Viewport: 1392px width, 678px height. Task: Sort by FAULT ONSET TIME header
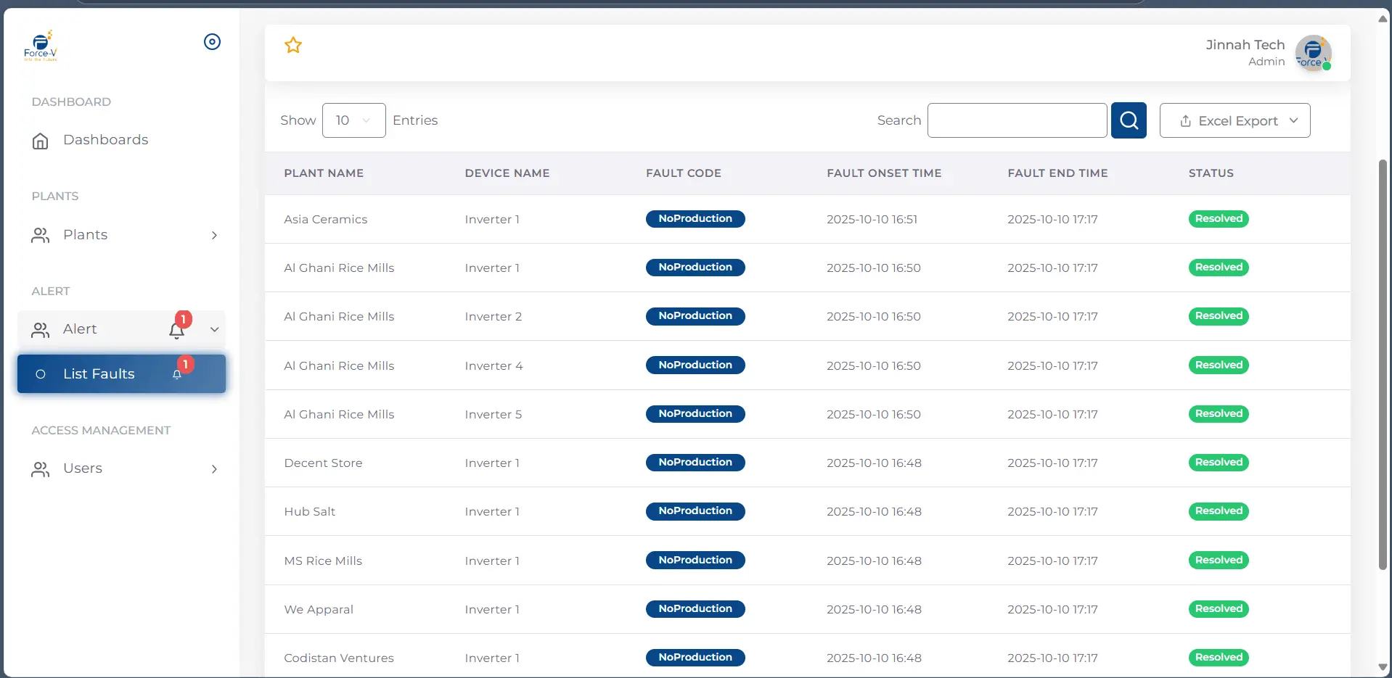click(884, 173)
